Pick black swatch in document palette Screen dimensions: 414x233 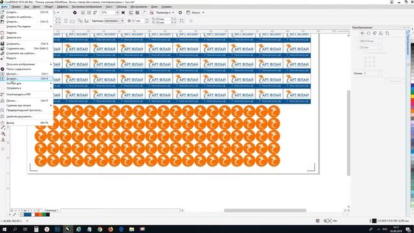(x=48, y=214)
